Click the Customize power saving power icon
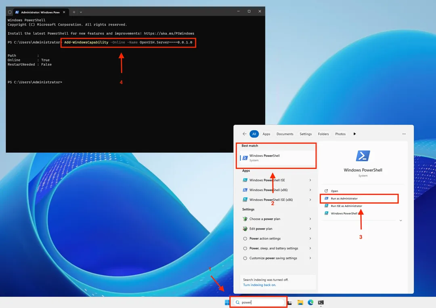Image resolution: width=436 pixels, height=308 pixels. pos(245,258)
